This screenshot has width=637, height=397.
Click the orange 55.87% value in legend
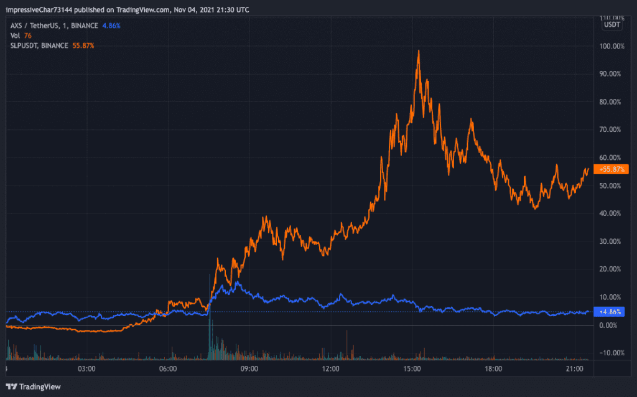(x=83, y=45)
